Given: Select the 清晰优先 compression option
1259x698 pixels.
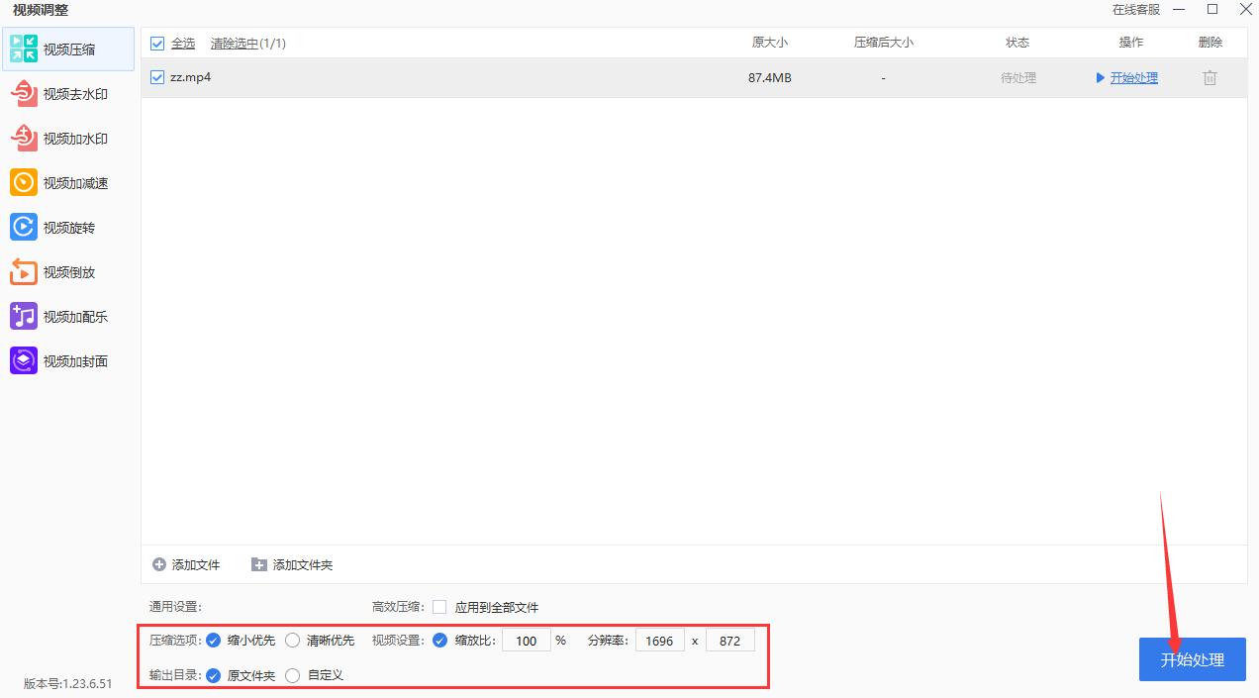Looking at the screenshot, I should (293, 640).
